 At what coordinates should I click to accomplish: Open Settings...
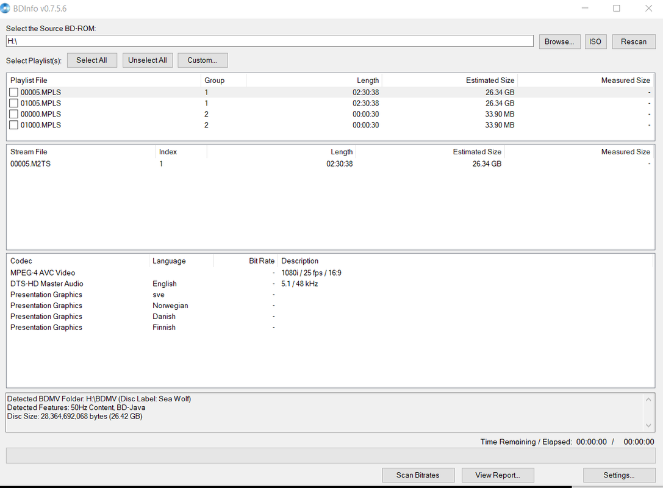click(619, 475)
